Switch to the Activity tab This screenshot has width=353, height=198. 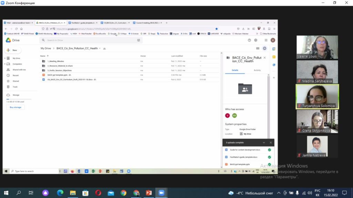[x=257, y=70]
